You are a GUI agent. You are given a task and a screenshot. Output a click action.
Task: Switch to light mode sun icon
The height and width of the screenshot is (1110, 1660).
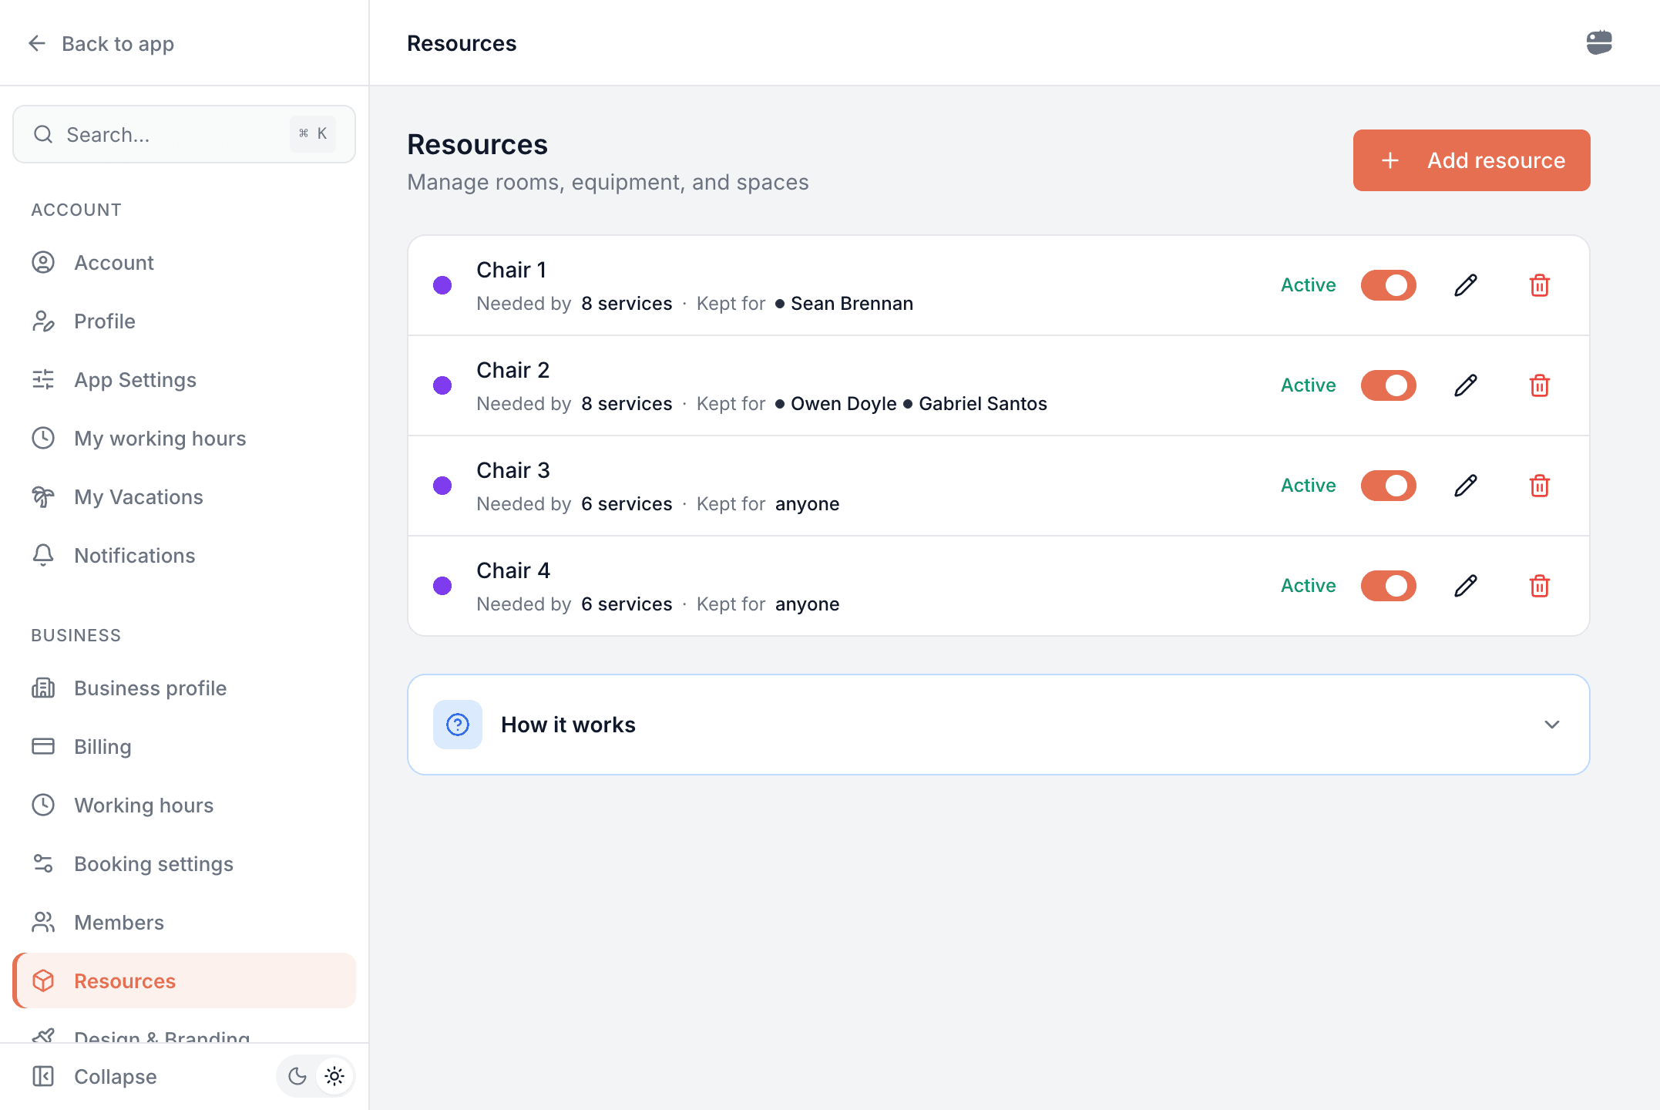pyautogui.click(x=334, y=1076)
